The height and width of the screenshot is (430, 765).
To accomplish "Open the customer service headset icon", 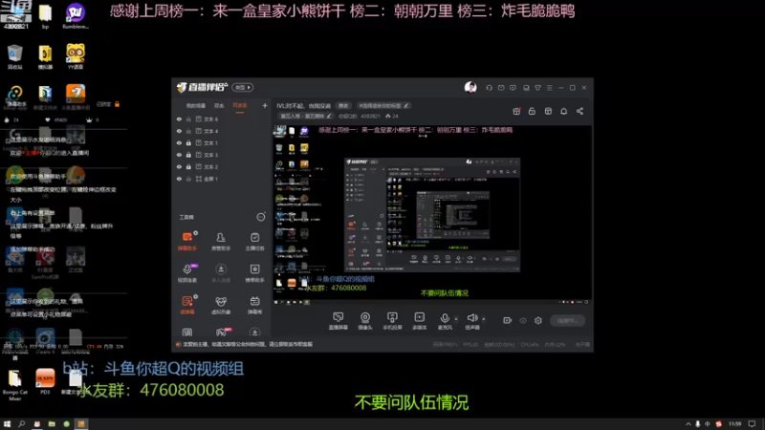I will [489, 88].
